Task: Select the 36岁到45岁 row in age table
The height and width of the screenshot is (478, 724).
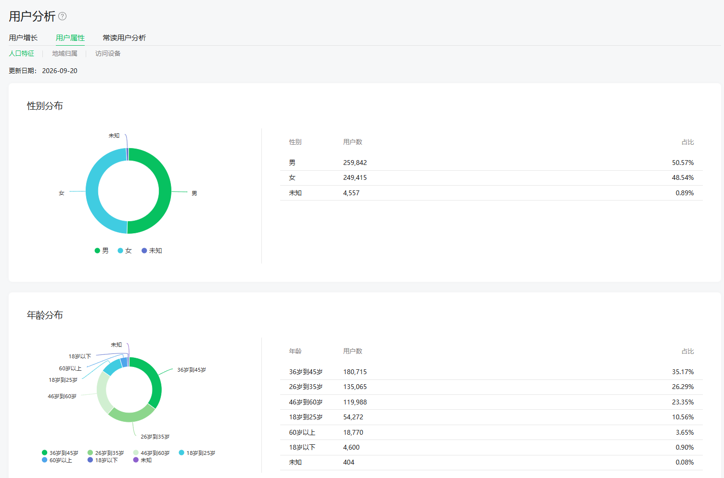Action: (491, 372)
